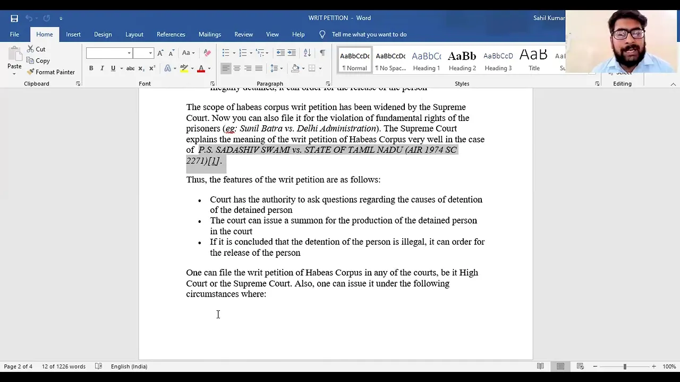
Task: Click the Paste icon
Action: (x=14, y=54)
